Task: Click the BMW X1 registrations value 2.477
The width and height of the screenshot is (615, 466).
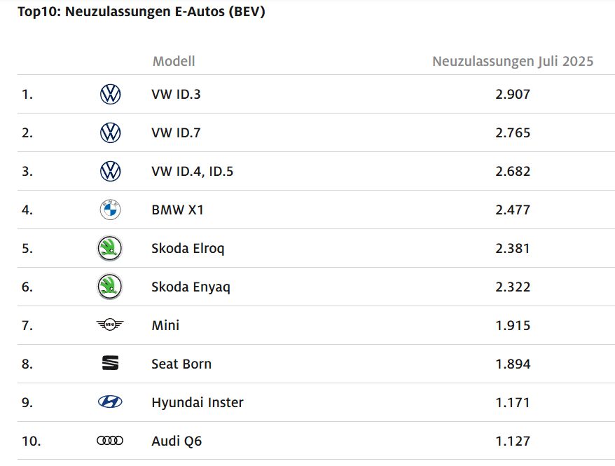Action: click(513, 210)
